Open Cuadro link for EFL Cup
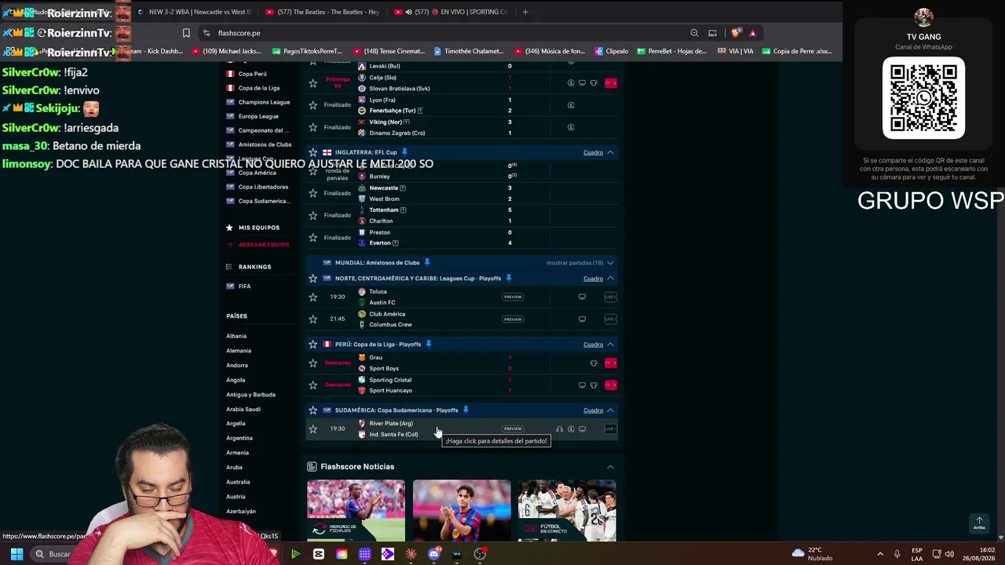The image size is (1005, 565). point(593,152)
